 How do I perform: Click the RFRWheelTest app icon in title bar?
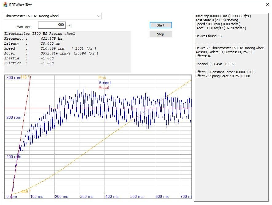click(5, 5)
